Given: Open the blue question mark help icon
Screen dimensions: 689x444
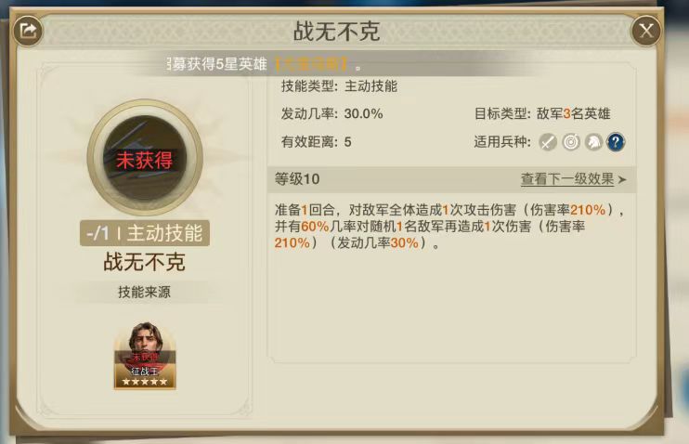Looking at the screenshot, I should tap(616, 142).
